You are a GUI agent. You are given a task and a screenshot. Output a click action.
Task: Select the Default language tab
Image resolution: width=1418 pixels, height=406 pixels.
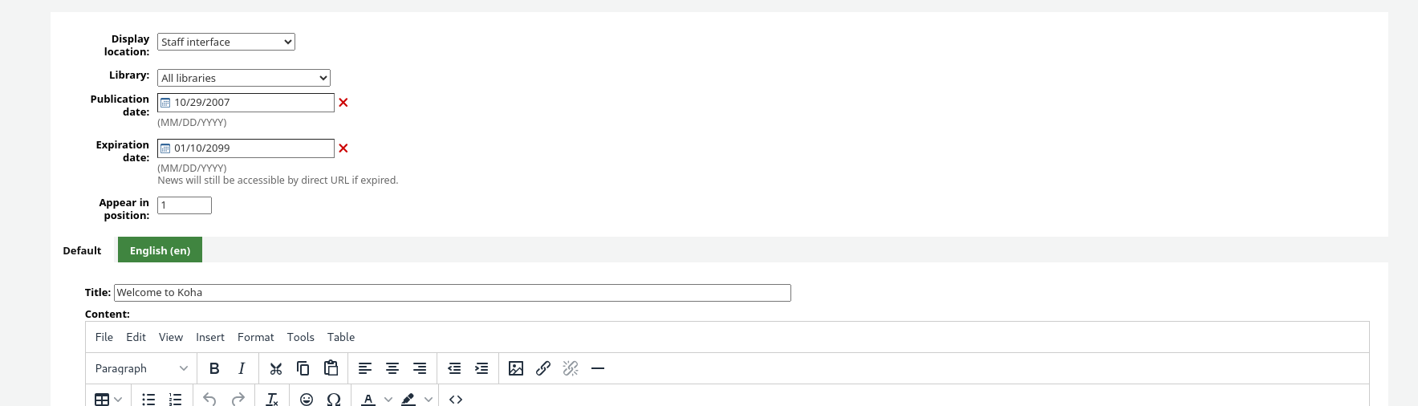pyautogui.click(x=82, y=250)
